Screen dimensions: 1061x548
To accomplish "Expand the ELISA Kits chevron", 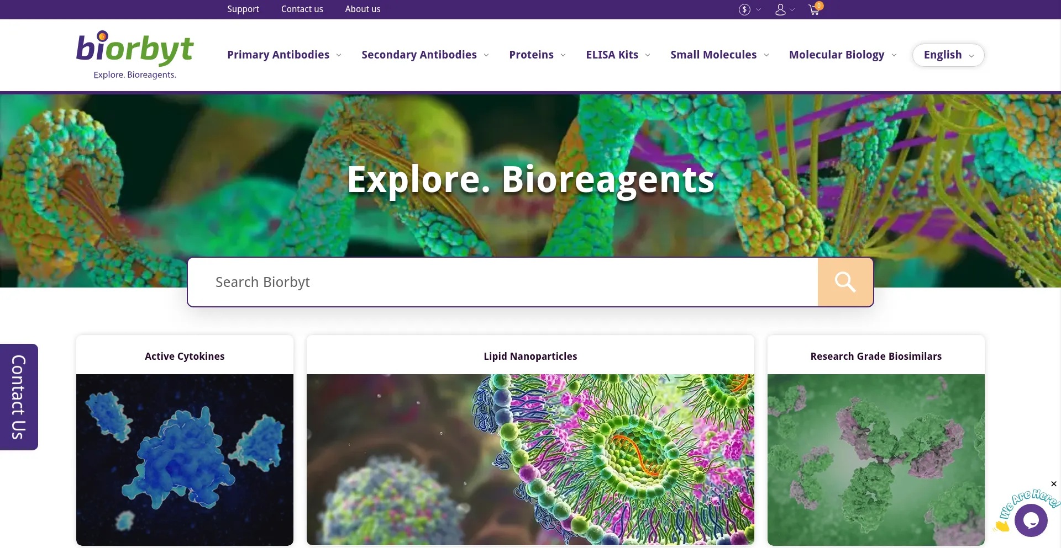I will click(x=648, y=55).
